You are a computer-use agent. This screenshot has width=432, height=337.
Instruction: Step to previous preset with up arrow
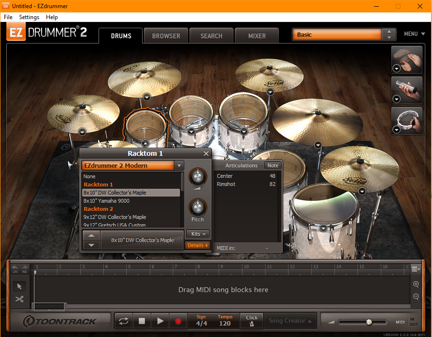coord(389,32)
